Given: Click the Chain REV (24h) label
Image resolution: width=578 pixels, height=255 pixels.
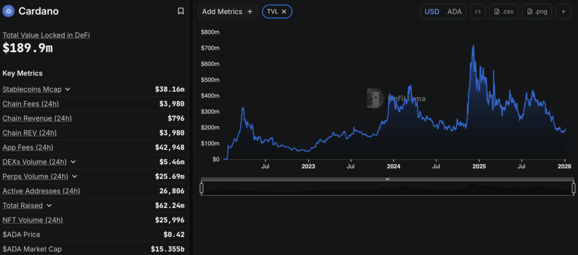Looking at the screenshot, I should click(29, 133).
